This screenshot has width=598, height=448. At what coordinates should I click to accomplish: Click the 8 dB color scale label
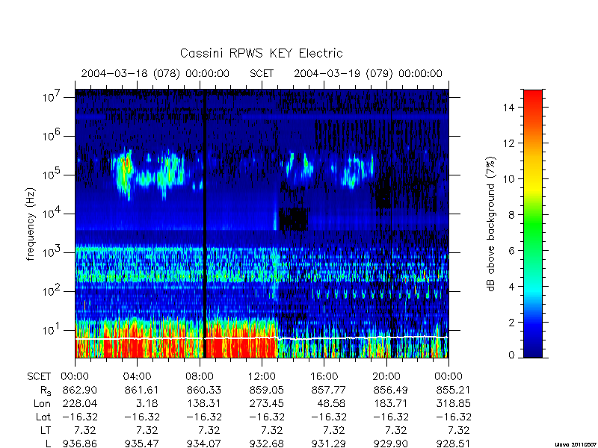(x=511, y=215)
